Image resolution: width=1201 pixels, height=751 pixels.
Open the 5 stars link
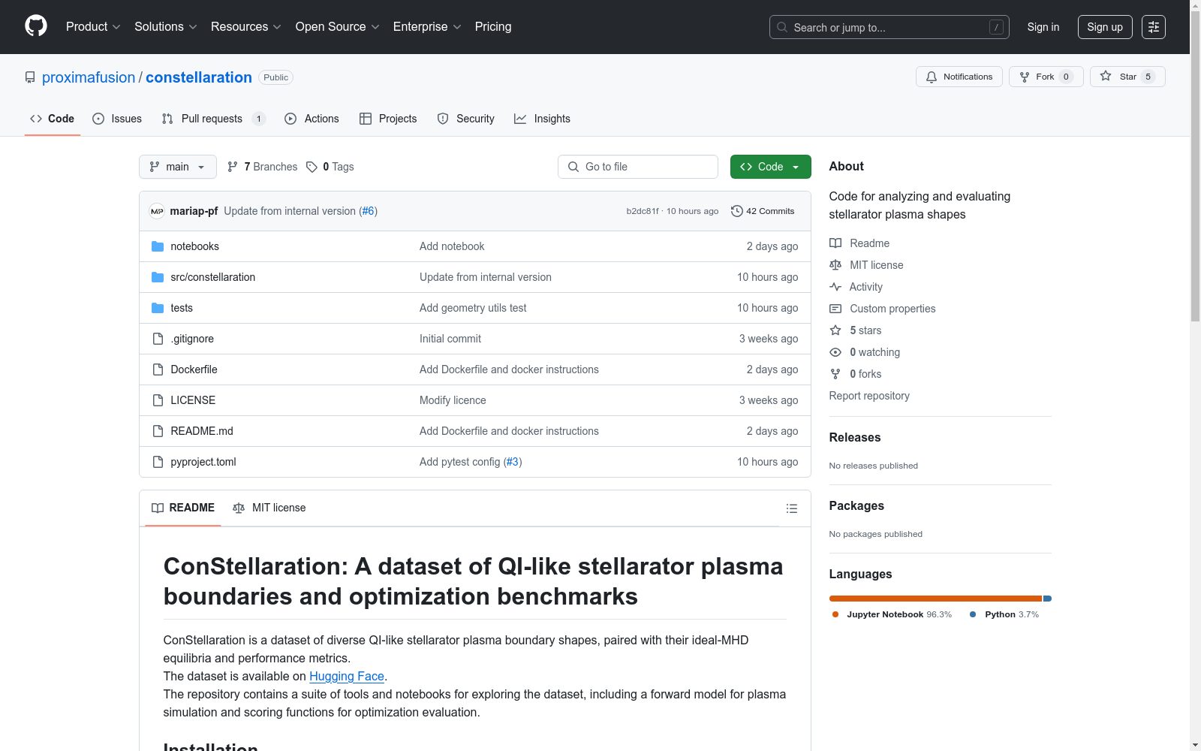[x=865, y=330]
